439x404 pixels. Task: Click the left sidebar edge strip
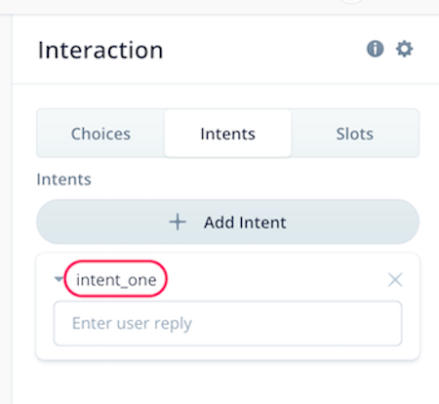pyautogui.click(x=6, y=209)
